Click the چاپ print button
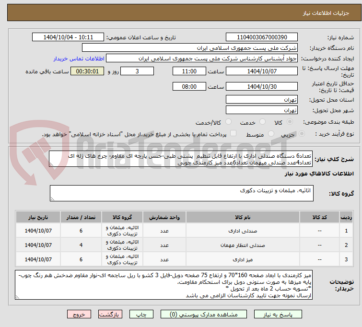Viewport: 362px width, 327px height. coord(141,315)
